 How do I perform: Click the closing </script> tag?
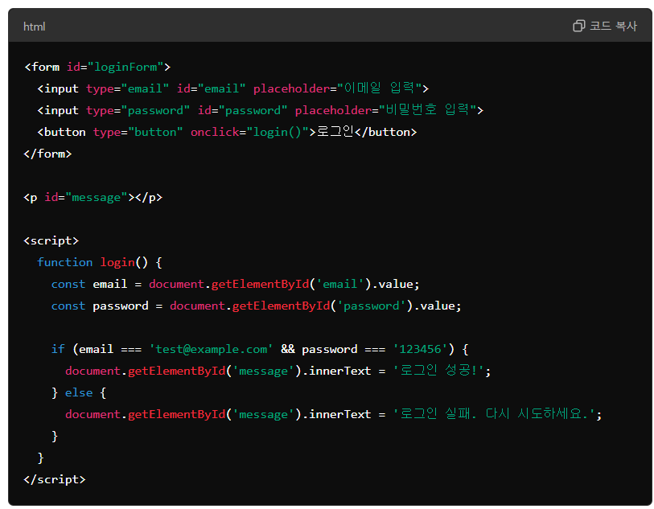tap(55, 479)
